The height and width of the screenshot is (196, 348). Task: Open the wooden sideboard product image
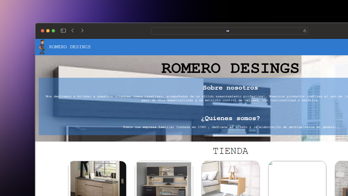click(x=98, y=179)
